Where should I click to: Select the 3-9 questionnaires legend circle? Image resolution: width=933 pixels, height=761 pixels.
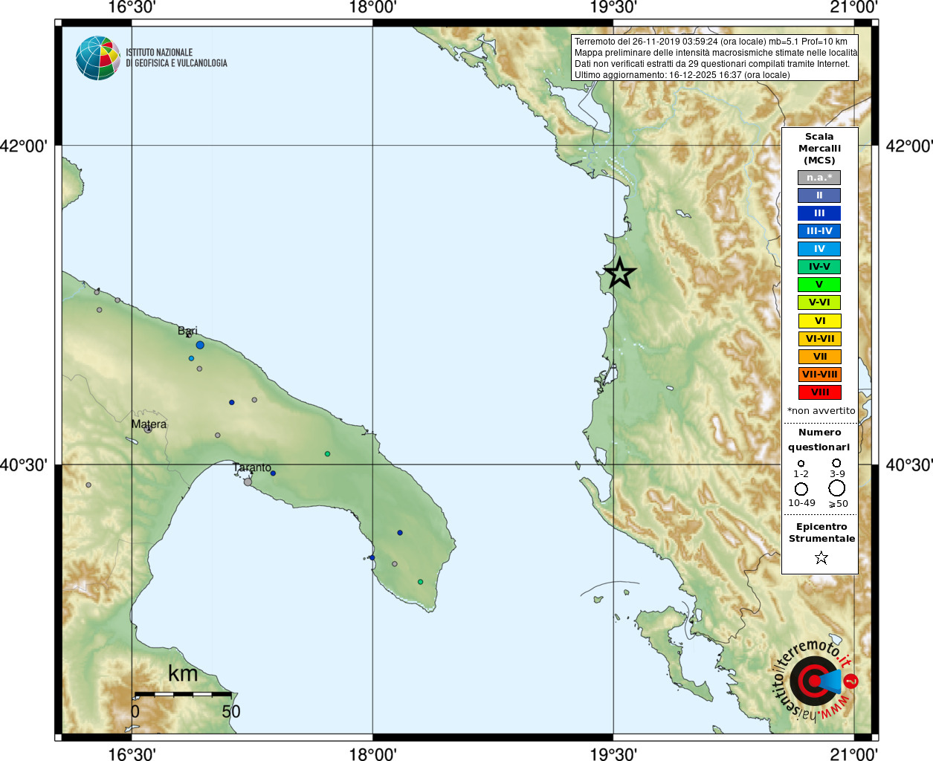(837, 463)
